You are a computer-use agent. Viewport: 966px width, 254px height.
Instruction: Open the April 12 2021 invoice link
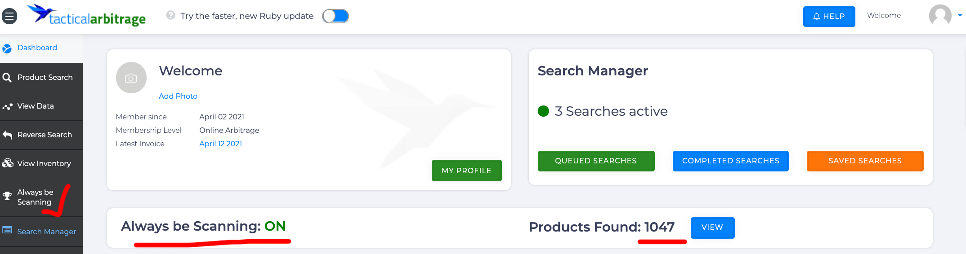(x=220, y=144)
